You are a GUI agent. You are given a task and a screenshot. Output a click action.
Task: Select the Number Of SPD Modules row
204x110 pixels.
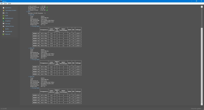(x=37, y=13)
